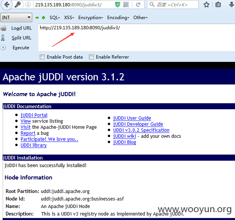Click the green minus HackBar icon

[37, 18]
